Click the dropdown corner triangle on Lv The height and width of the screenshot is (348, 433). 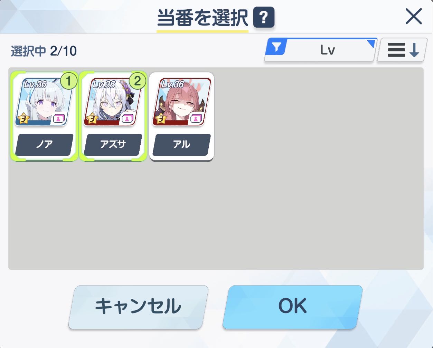[371, 43]
